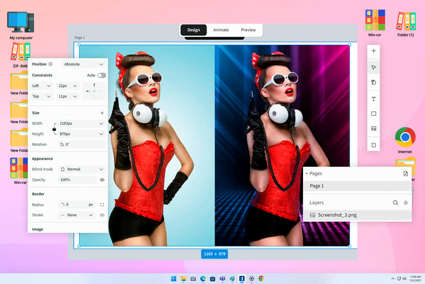Collapse the Pages section
Viewport: 425px width, 284px height.
point(307,173)
